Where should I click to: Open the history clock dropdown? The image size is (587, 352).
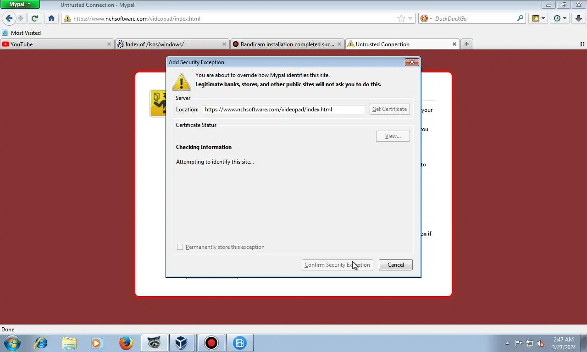(x=560, y=18)
